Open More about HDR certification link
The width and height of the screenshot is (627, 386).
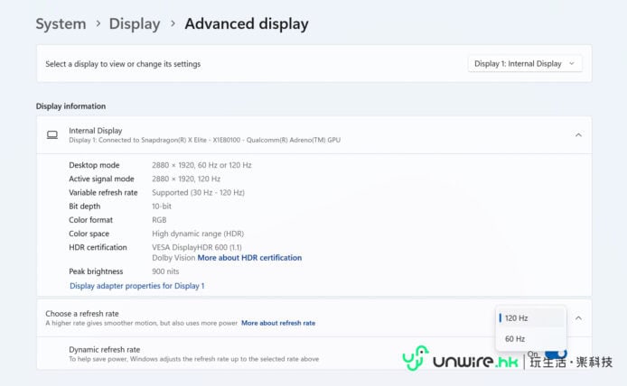click(249, 258)
